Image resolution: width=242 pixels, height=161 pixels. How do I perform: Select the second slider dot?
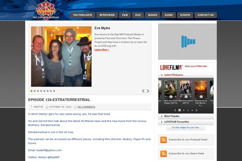[x=35, y=91]
